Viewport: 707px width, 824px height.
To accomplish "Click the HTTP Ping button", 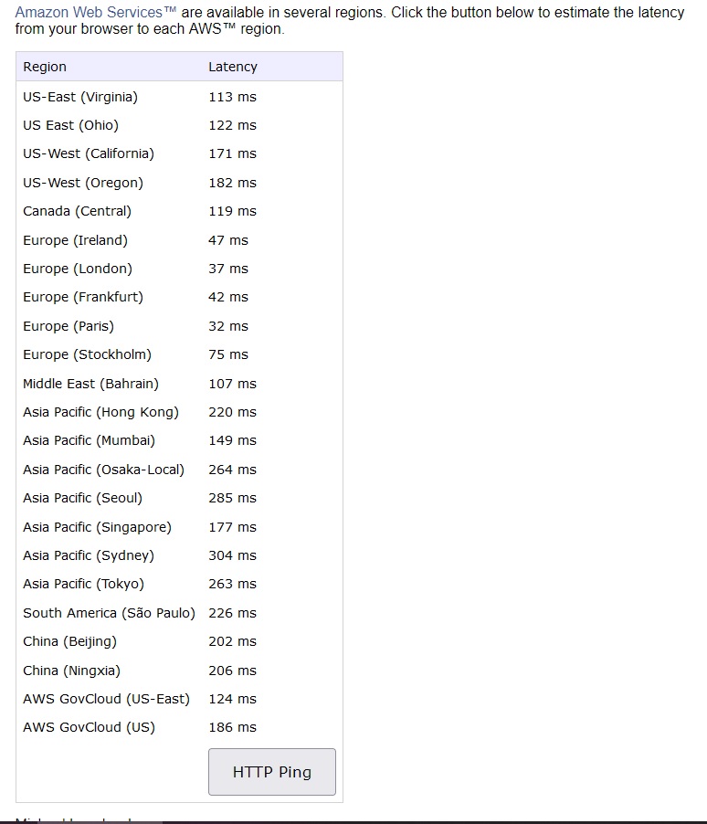I will click(x=272, y=771).
